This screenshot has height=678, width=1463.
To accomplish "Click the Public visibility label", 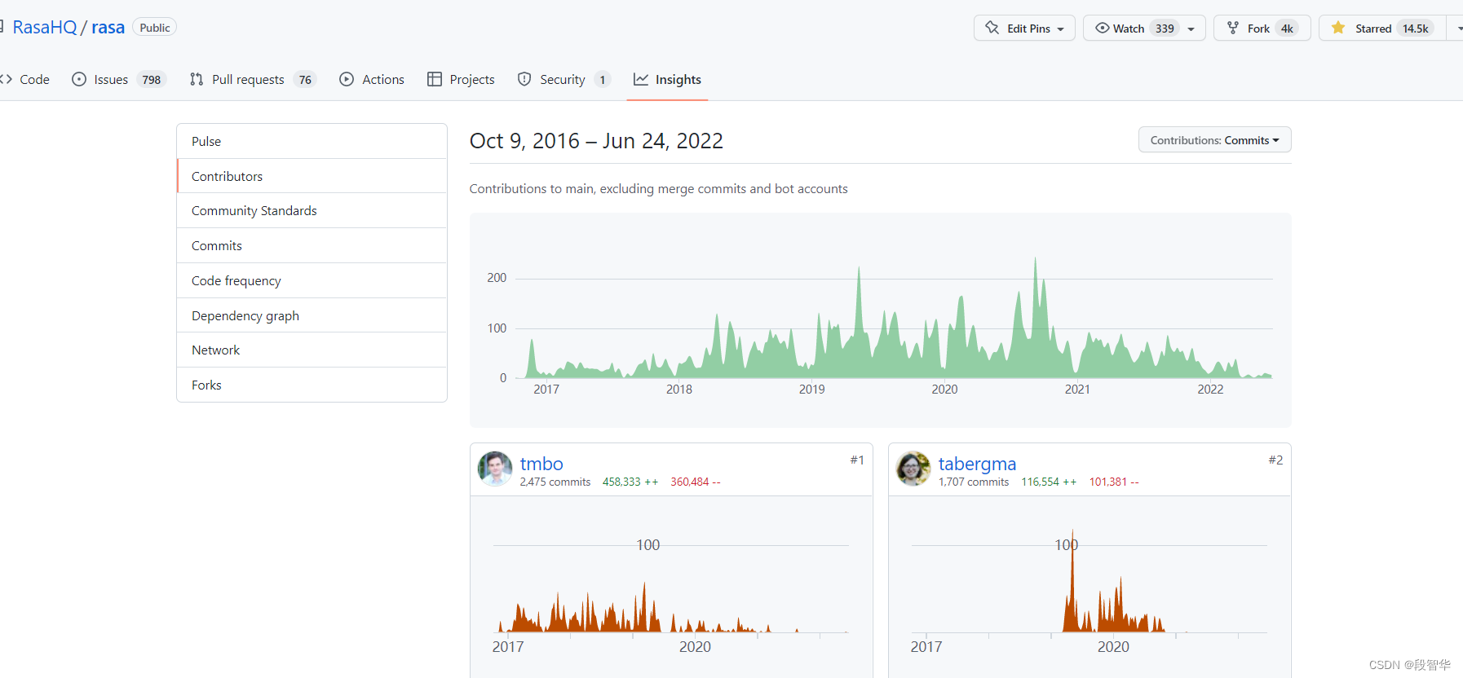I will [x=155, y=27].
